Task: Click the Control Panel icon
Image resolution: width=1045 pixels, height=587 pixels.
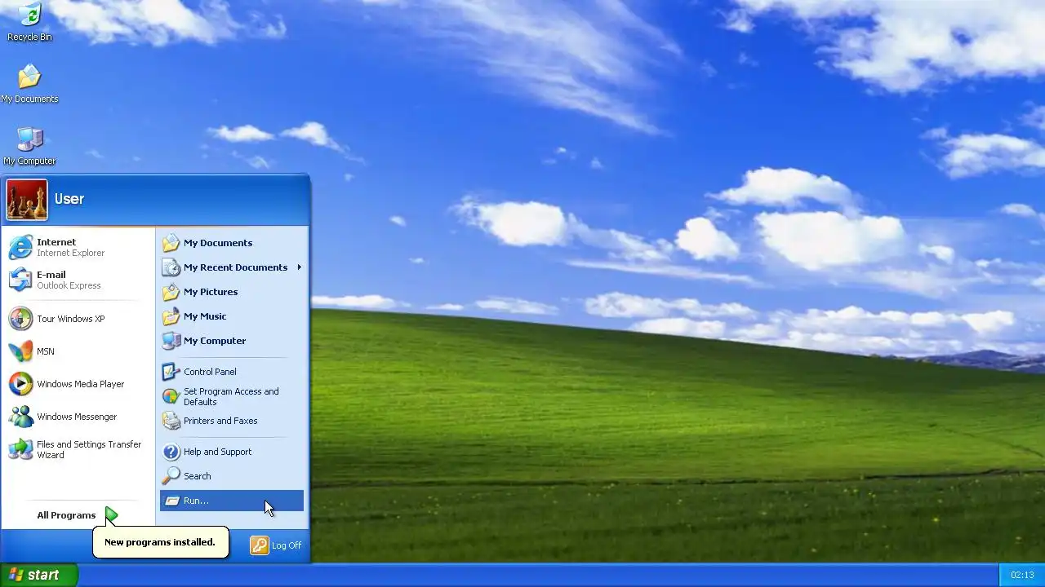Action: tap(171, 372)
